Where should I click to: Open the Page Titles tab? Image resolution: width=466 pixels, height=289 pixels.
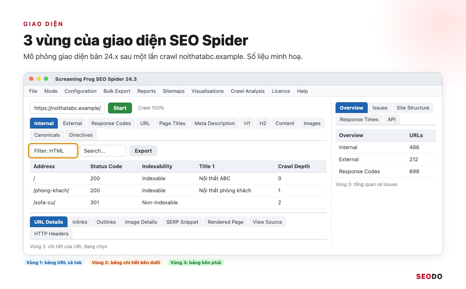(x=172, y=124)
